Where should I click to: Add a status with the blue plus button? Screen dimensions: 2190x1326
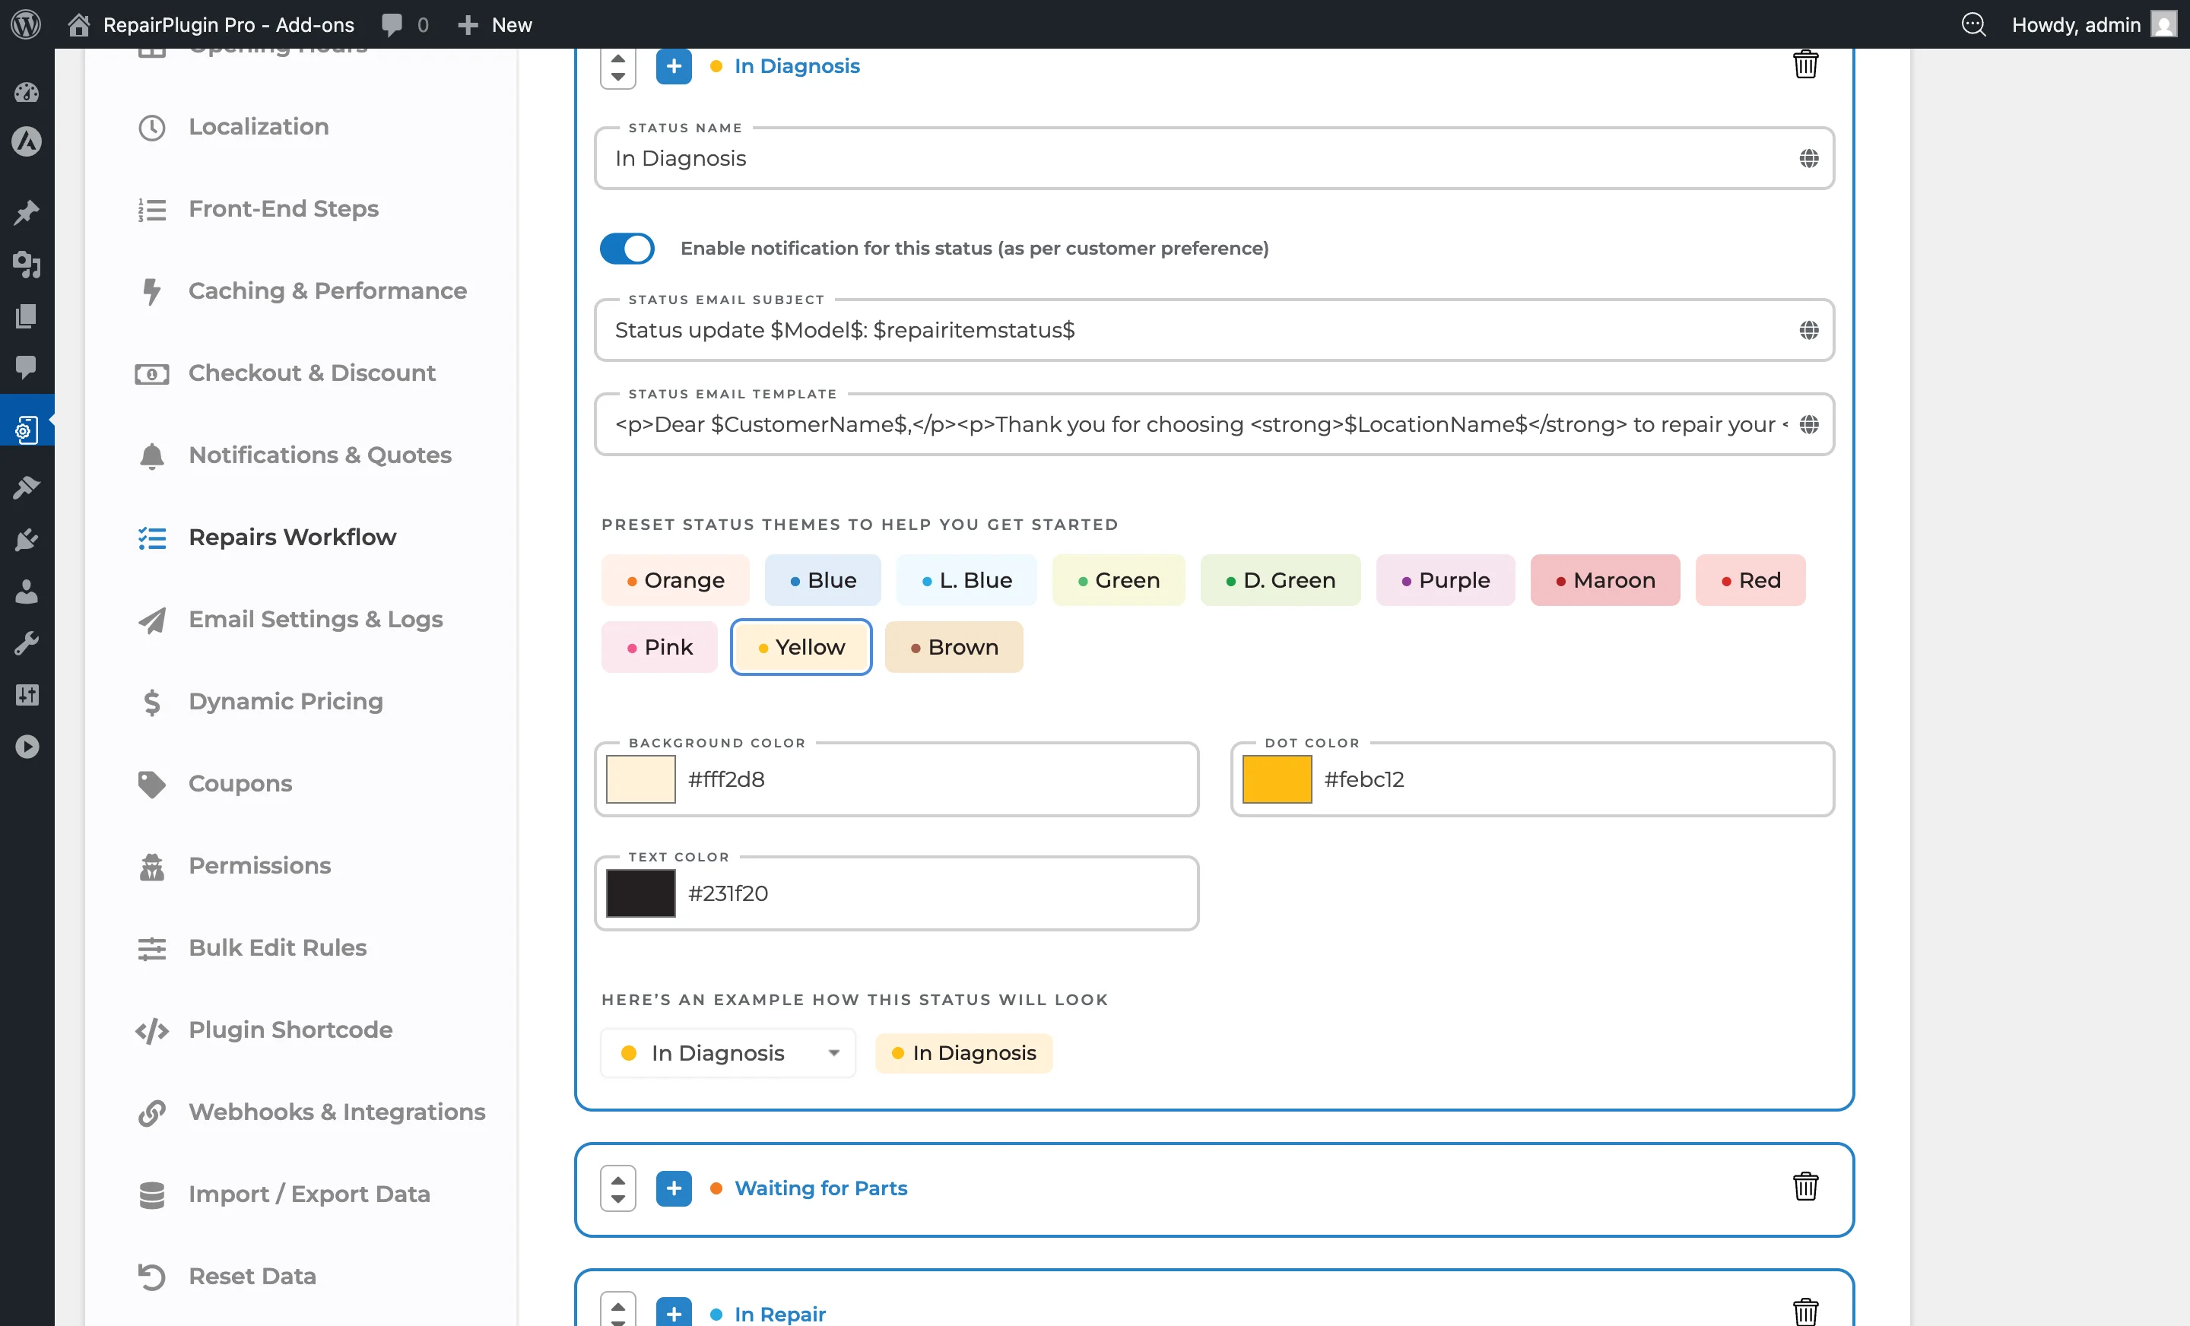click(x=674, y=65)
